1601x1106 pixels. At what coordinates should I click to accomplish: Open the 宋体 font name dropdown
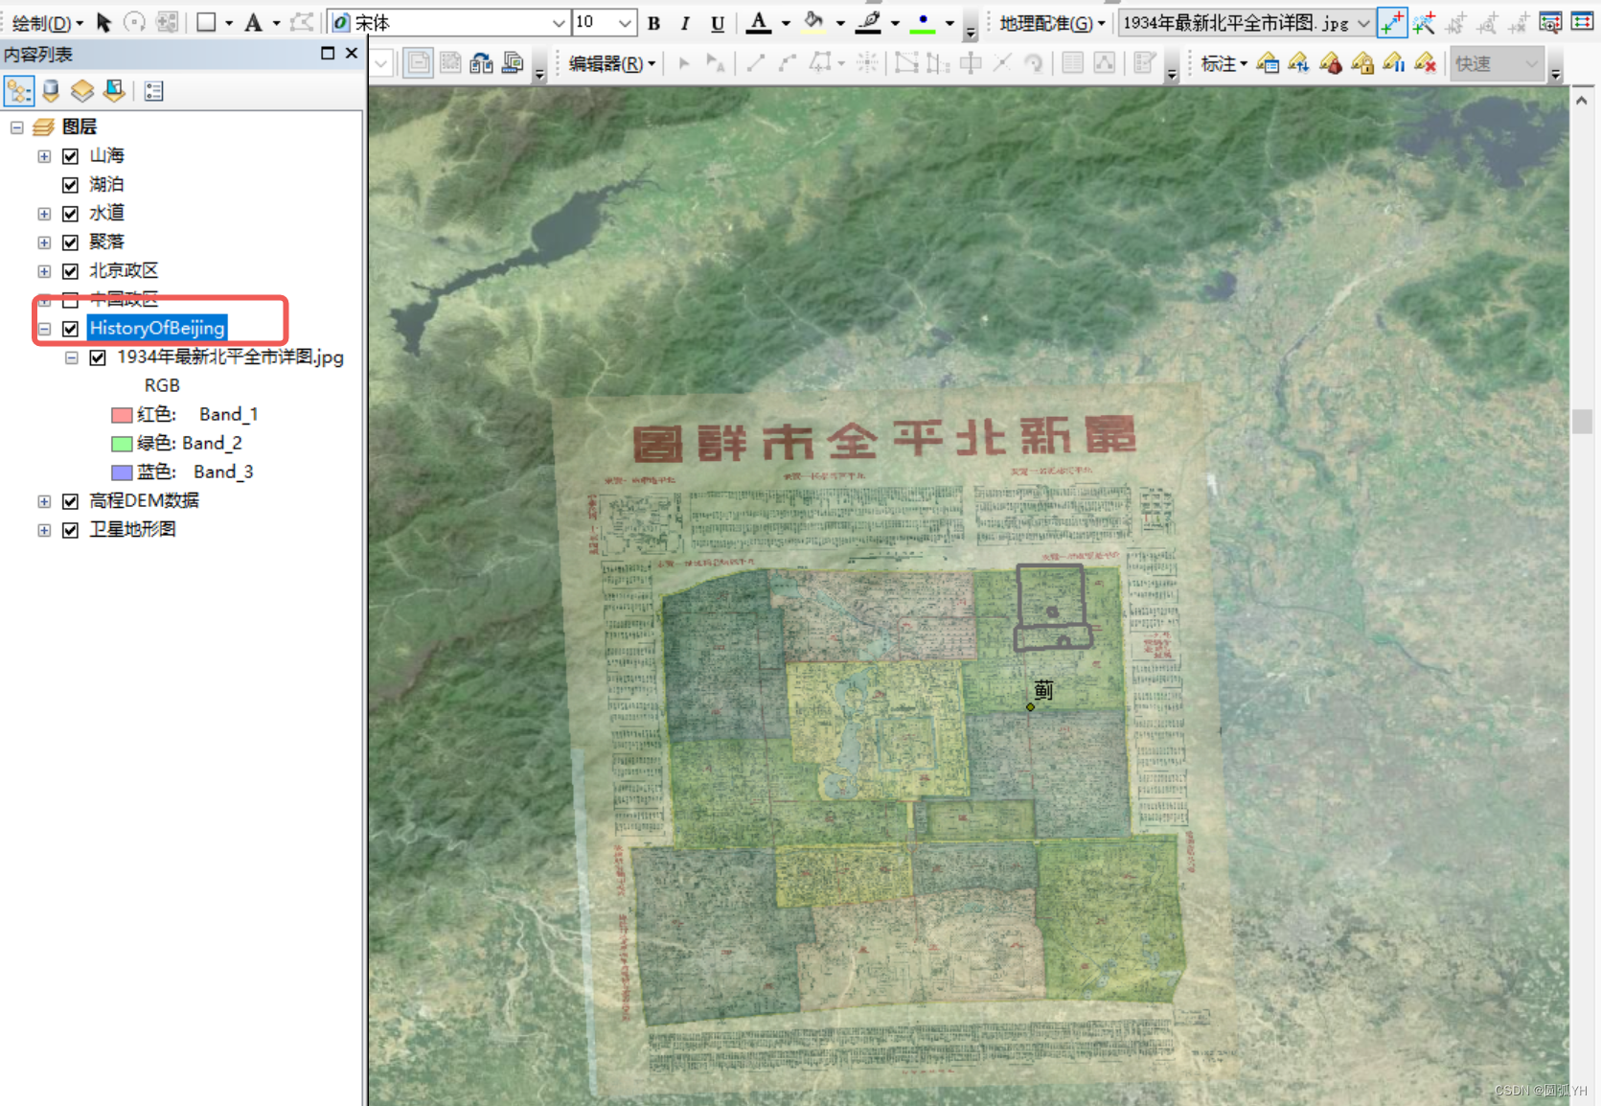tap(559, 22)
